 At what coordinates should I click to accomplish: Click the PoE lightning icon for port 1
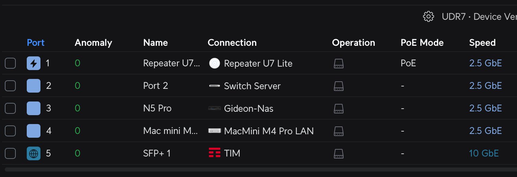point(34,63)
